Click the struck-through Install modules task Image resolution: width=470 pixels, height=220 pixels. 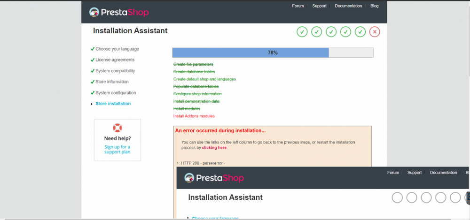click(187, 109)
